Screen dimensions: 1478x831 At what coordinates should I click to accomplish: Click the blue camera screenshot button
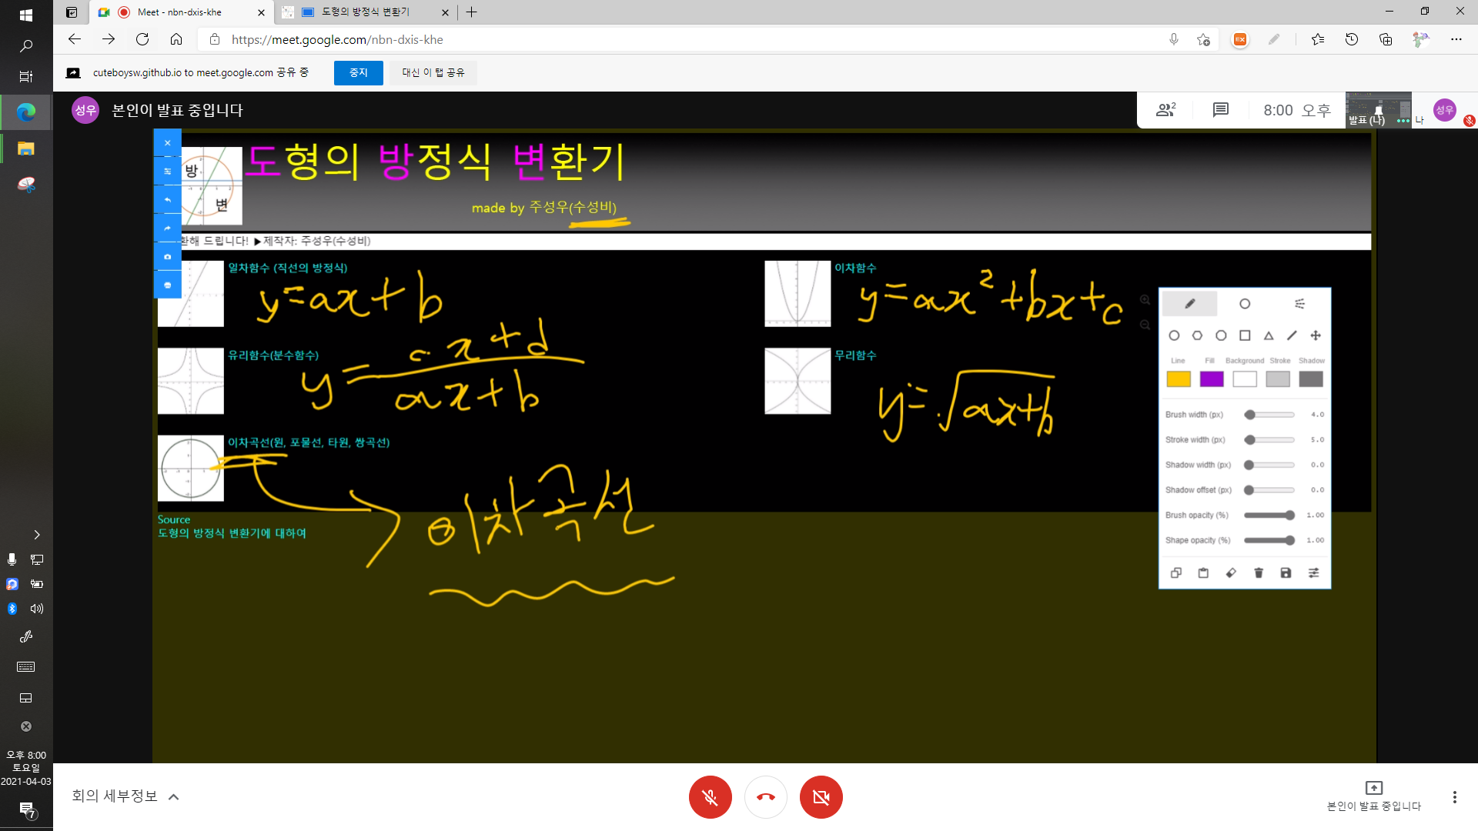(167, 256)
